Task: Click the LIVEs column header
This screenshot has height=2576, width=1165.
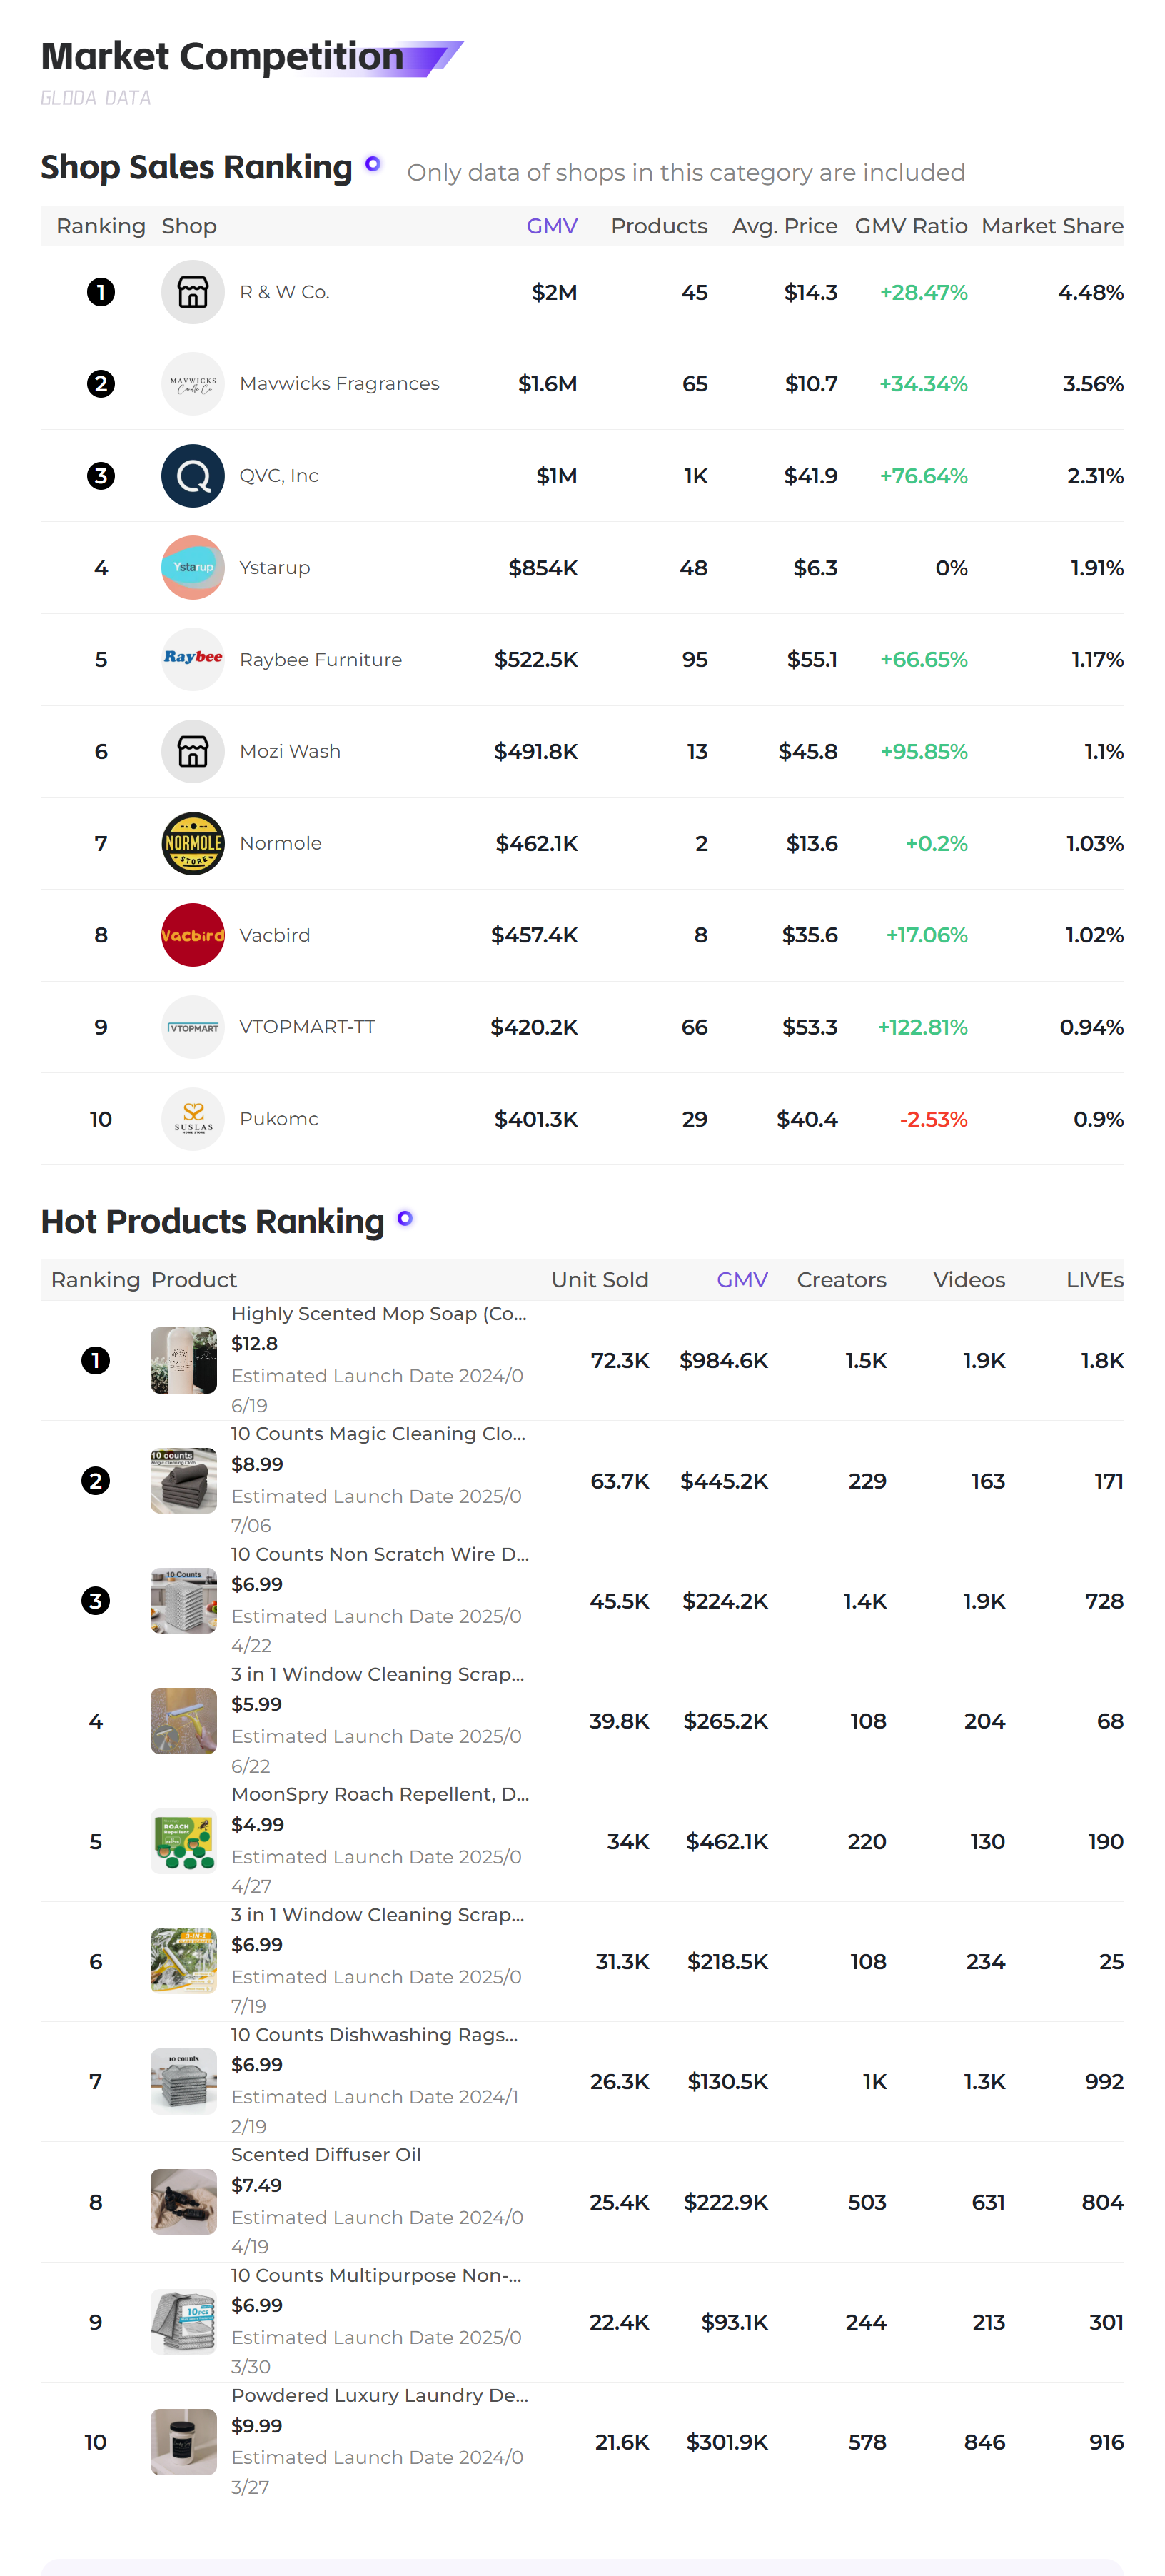Action: coord(1095,1280)
